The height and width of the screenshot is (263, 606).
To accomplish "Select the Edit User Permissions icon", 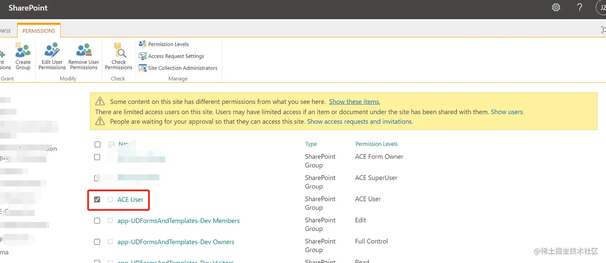I will 52,56.
